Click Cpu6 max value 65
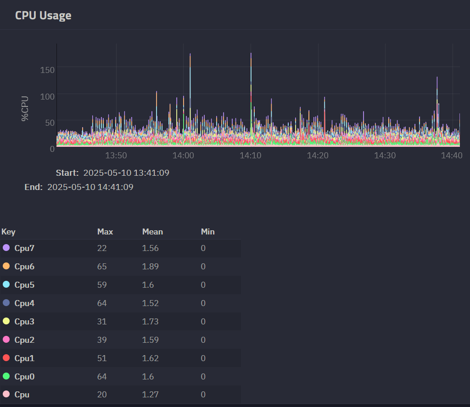Viewport: 470px width, 407px height. (x=102, y=267)
